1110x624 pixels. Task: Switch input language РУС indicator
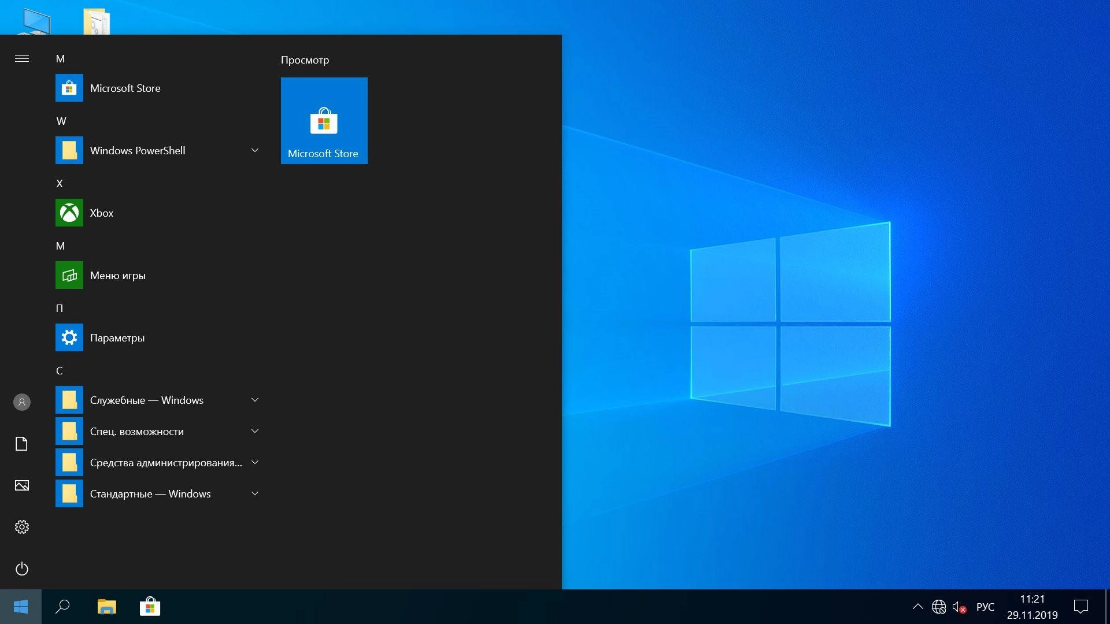pos(985,607)
